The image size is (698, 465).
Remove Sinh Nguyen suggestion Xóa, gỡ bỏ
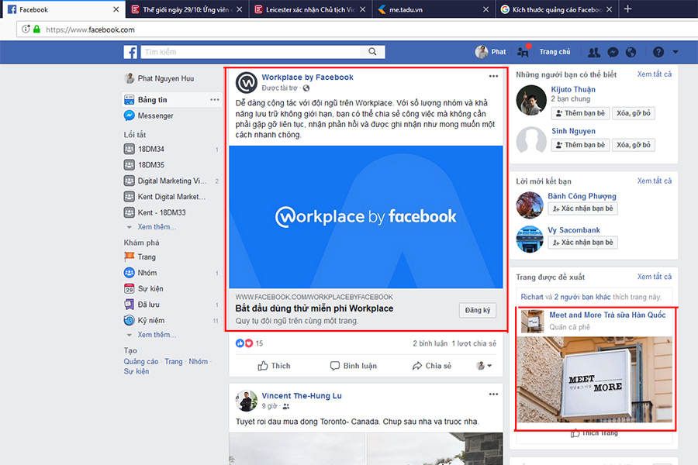tap(634, 145)
